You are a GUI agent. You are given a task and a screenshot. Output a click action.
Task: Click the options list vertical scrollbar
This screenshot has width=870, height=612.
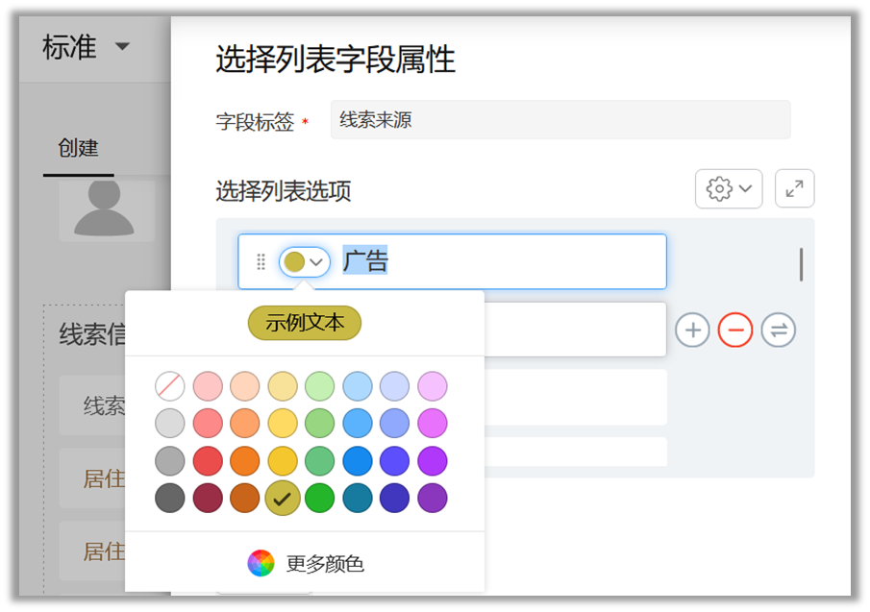pyautogui.click(x=801, y=264)
